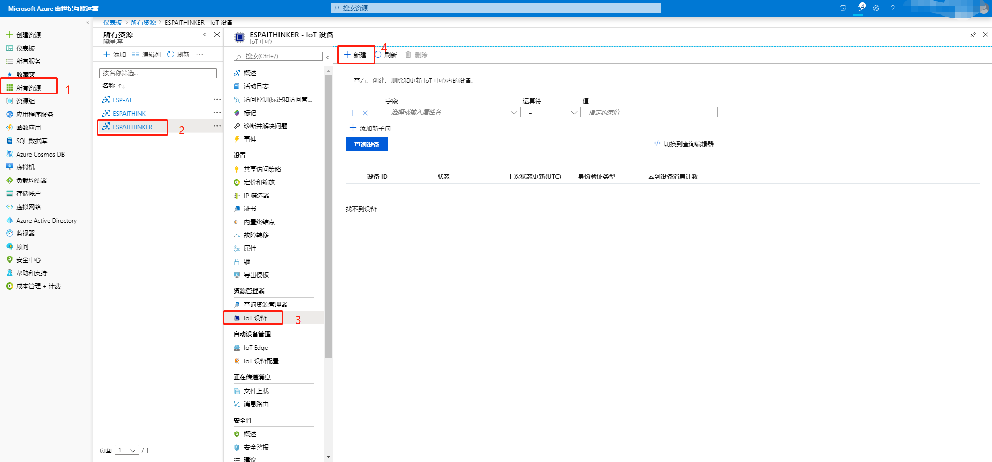Click 刷新 in IoT 设备 toolbar
Image resolution: width=992 pixels, height=462 pixels.
click(x=386, y=55)
